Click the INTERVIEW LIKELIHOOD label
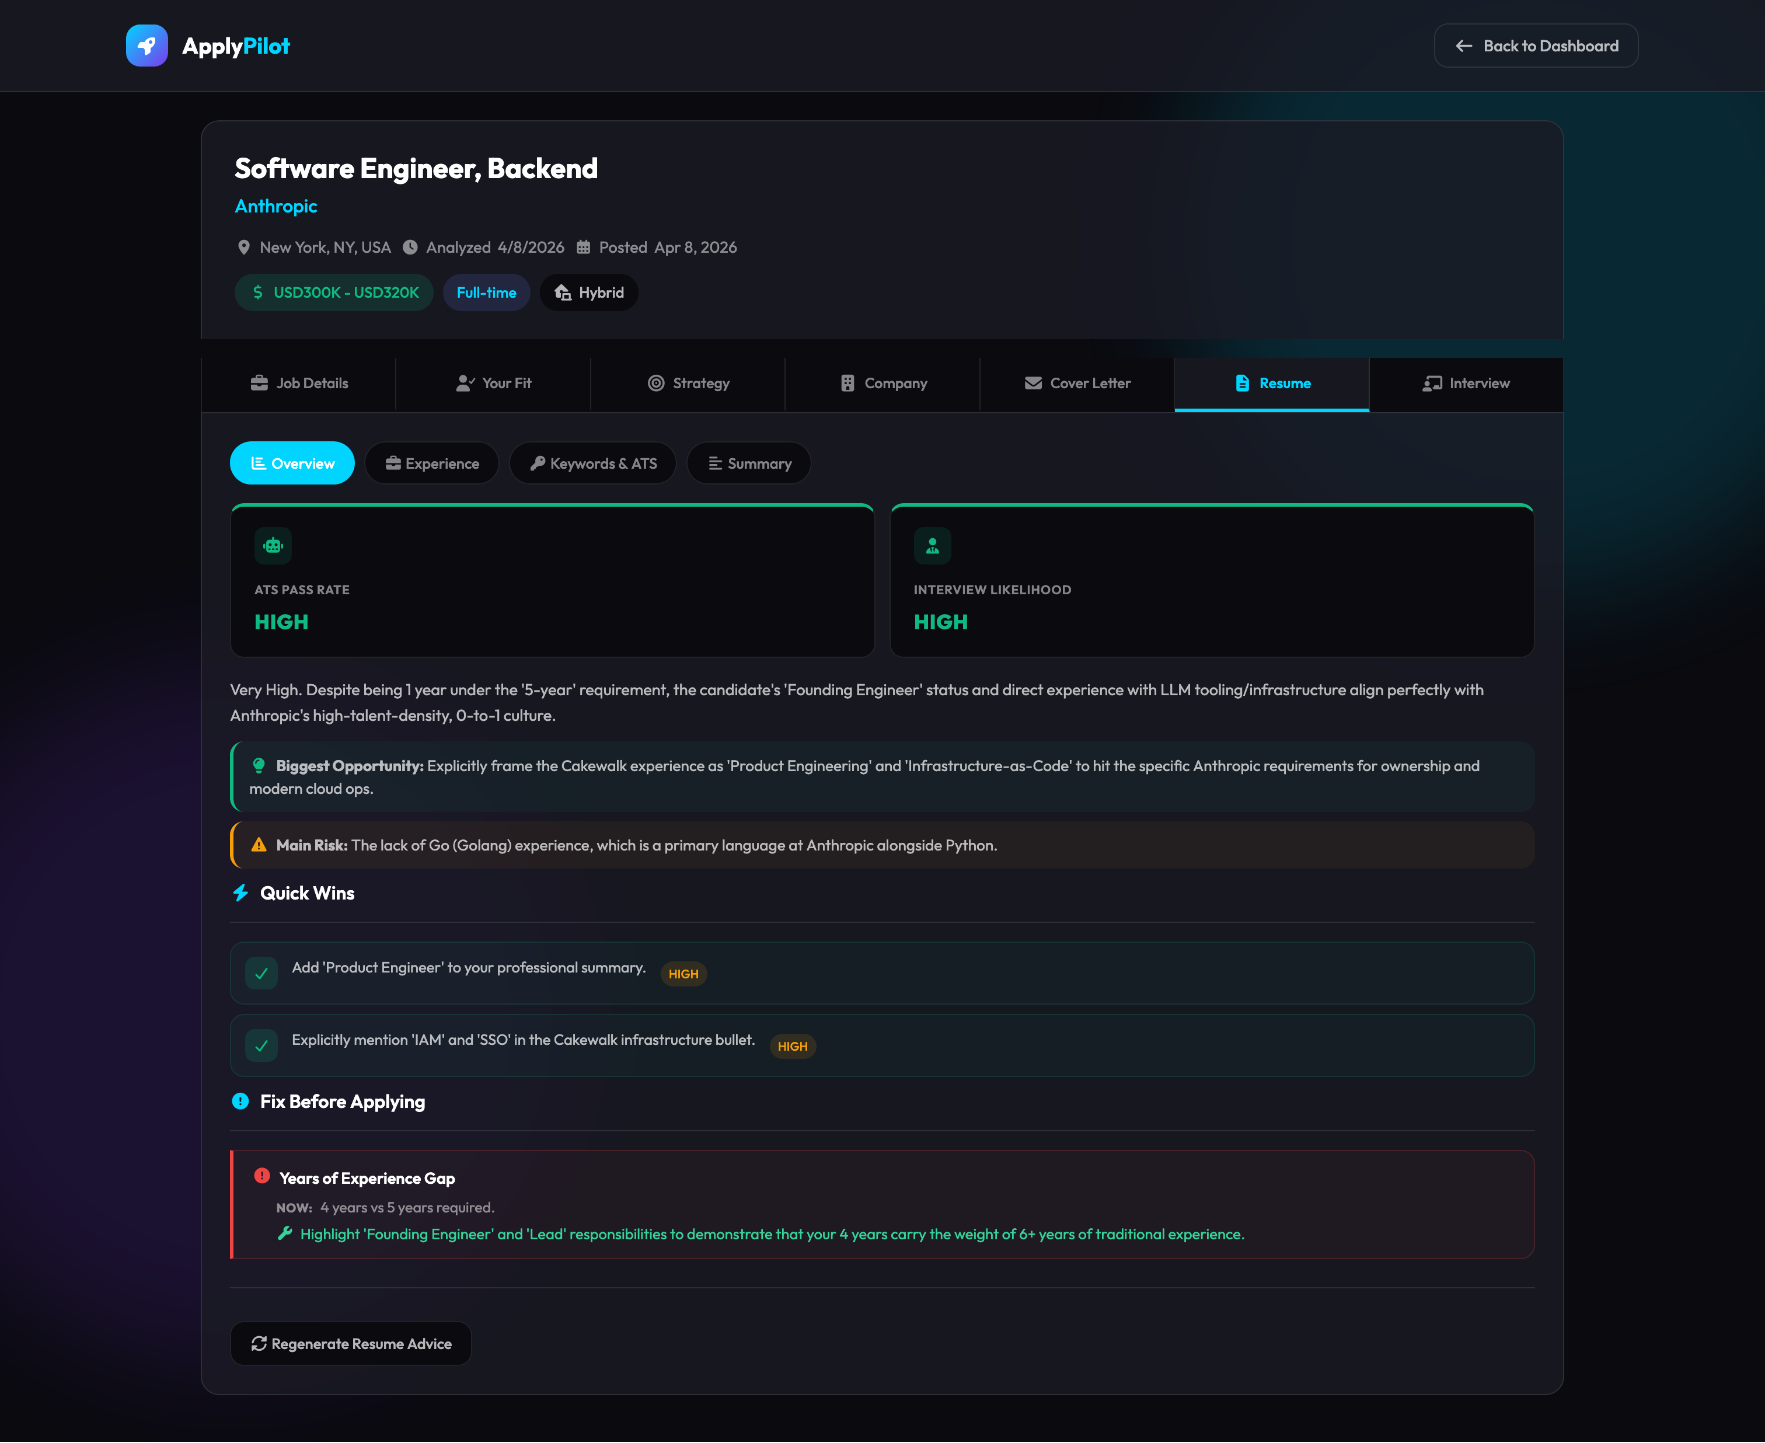 pos(992,590)
